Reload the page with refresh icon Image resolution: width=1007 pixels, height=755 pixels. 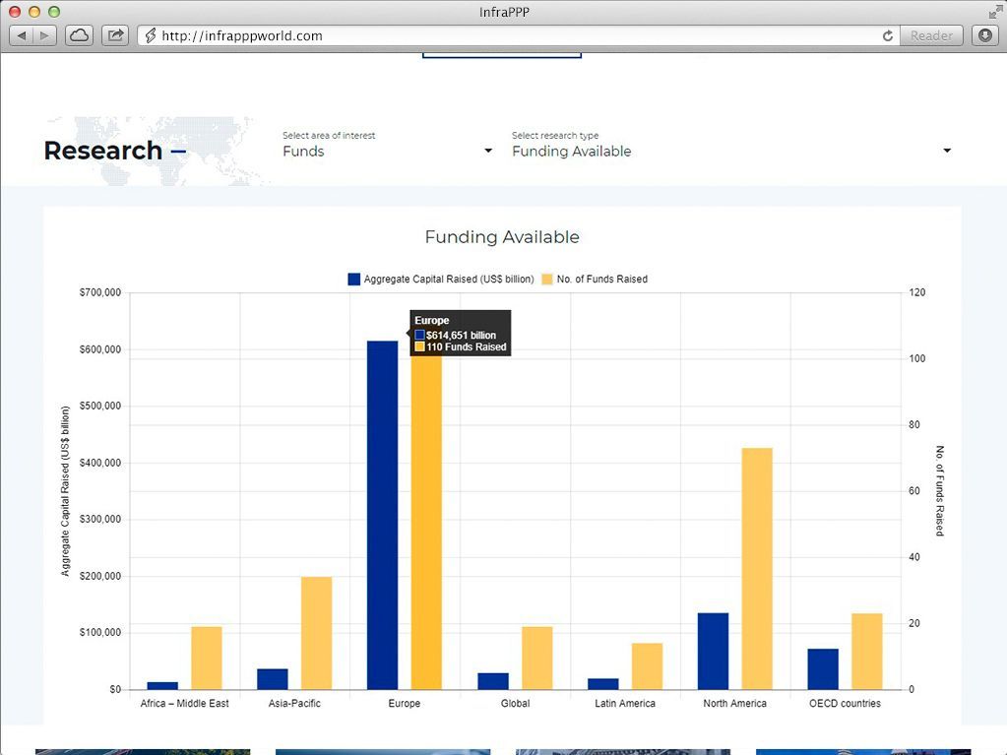coord(888,35)
